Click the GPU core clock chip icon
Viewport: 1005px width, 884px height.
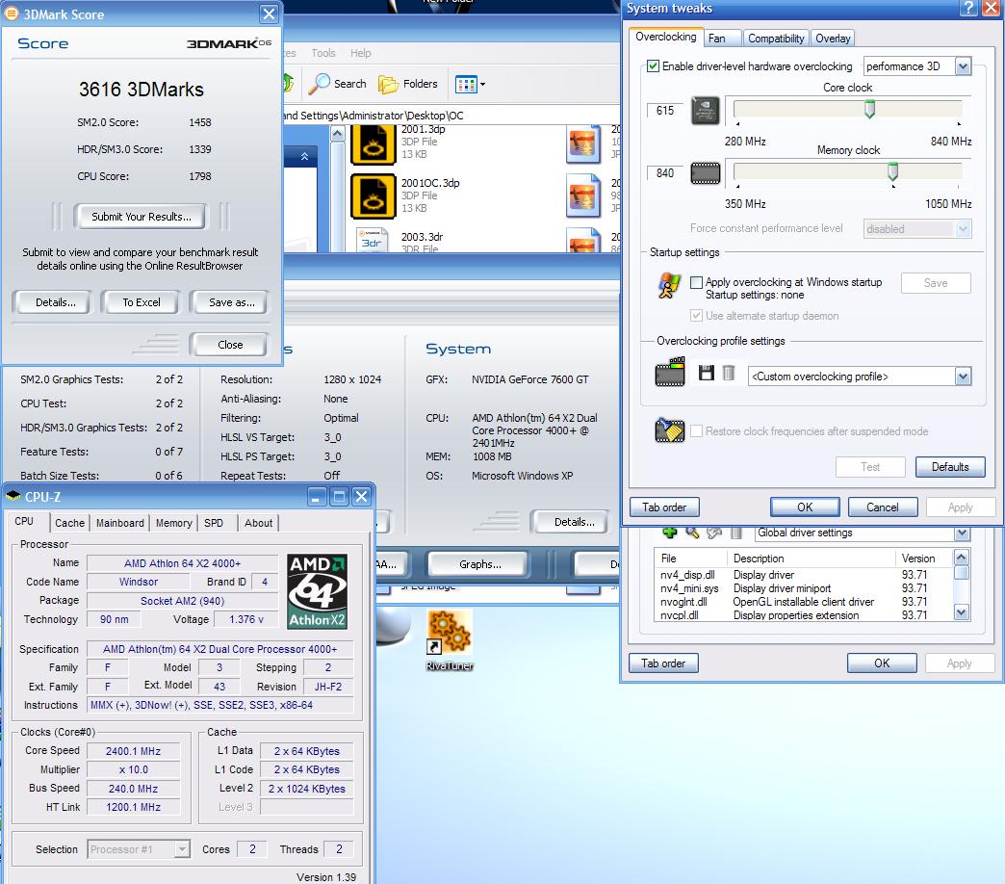705,111
